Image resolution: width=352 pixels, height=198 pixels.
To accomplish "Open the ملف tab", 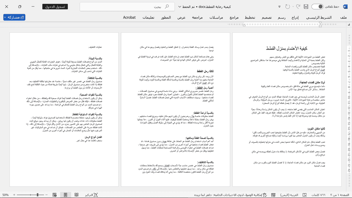I will pos(343,18).
